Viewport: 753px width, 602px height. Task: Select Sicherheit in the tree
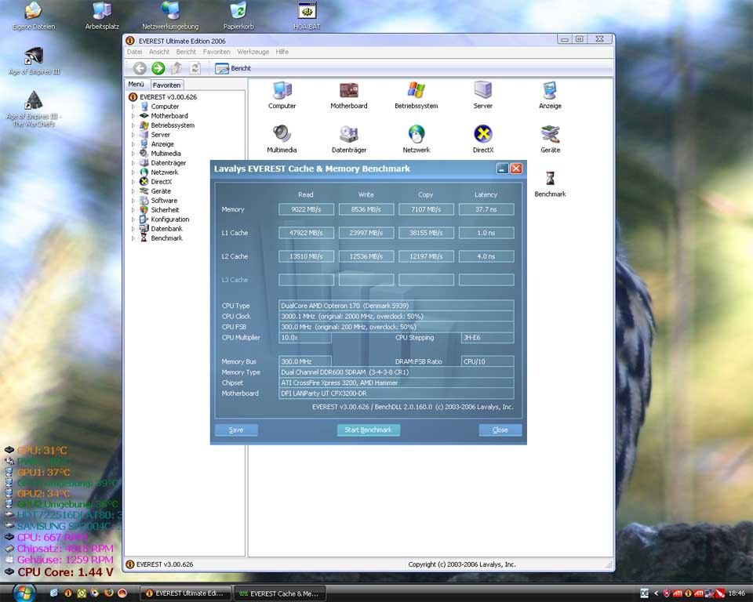point(165,210)
